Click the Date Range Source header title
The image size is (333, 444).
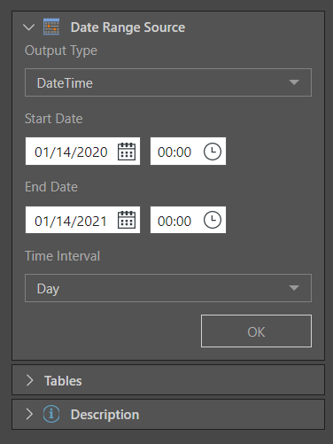click(x=128, y=27)
